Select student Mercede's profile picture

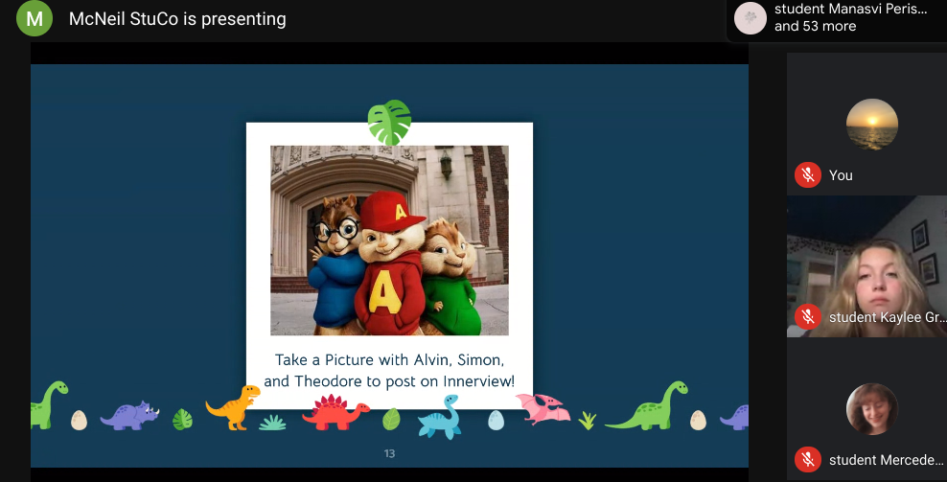point(871,409)
